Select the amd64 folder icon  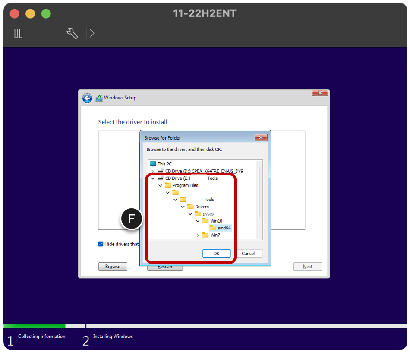(x=213, y=228)
